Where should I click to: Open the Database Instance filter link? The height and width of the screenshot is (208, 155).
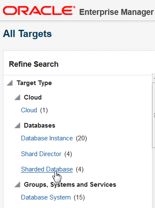click(x=47, y=138)
